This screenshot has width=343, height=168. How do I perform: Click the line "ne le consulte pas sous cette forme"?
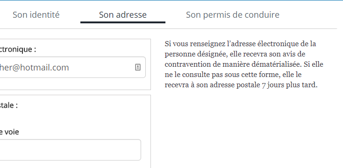tap(233, 75)
